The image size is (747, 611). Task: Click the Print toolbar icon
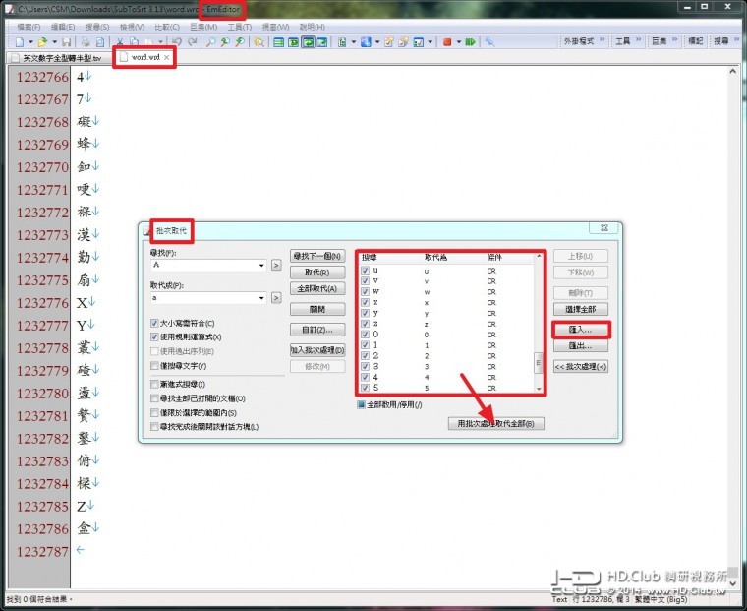(x=86, y=42)
